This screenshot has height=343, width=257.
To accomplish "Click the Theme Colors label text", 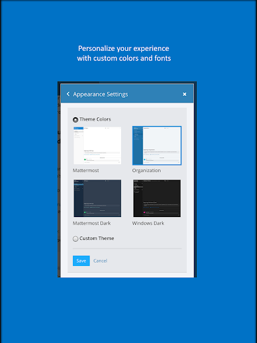I will (x=95, y=119).
